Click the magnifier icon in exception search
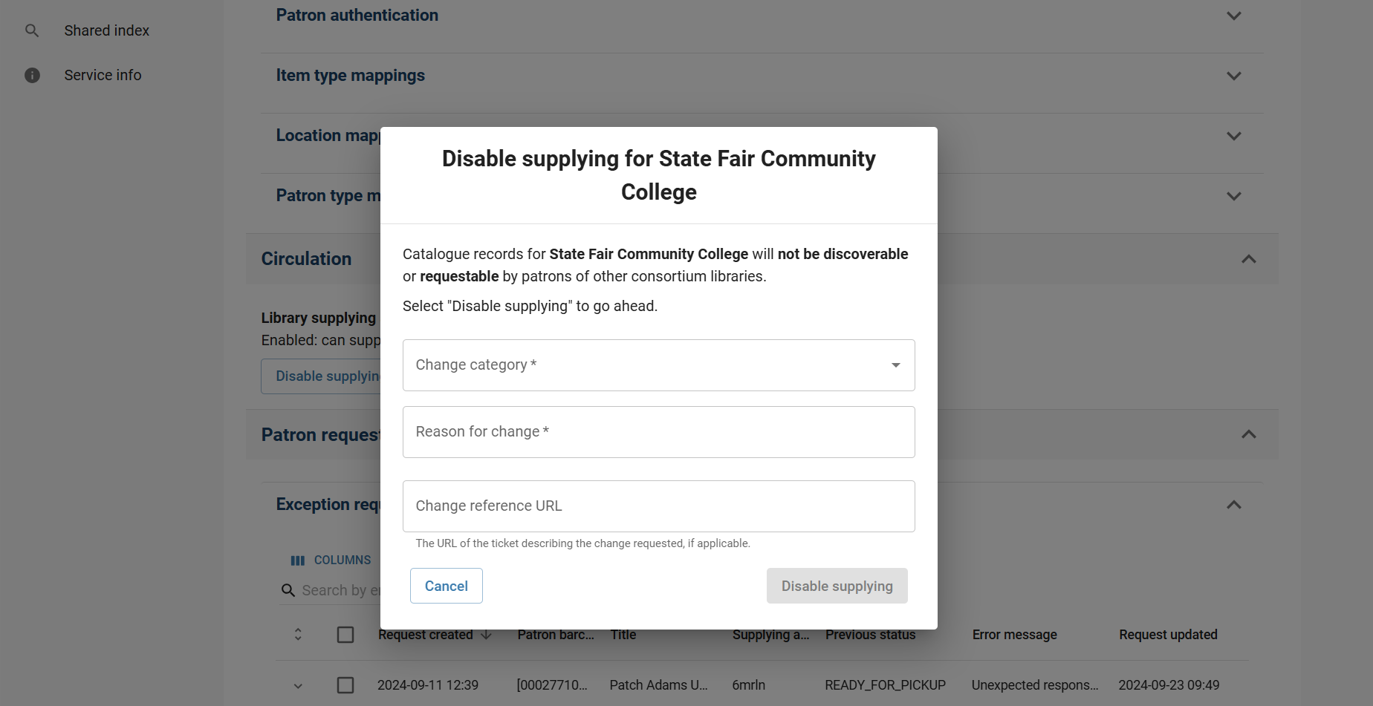This screenshot has width=1373, height=706. (288, 590)
